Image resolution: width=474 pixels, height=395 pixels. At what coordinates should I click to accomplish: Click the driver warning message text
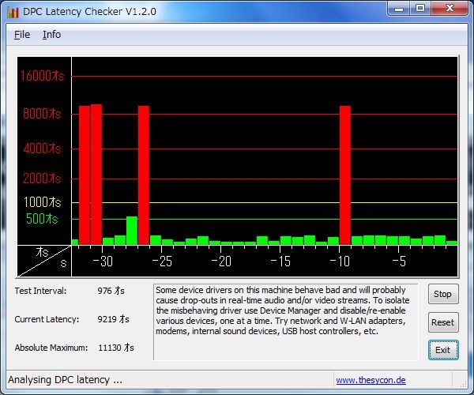tap(283, 310)
